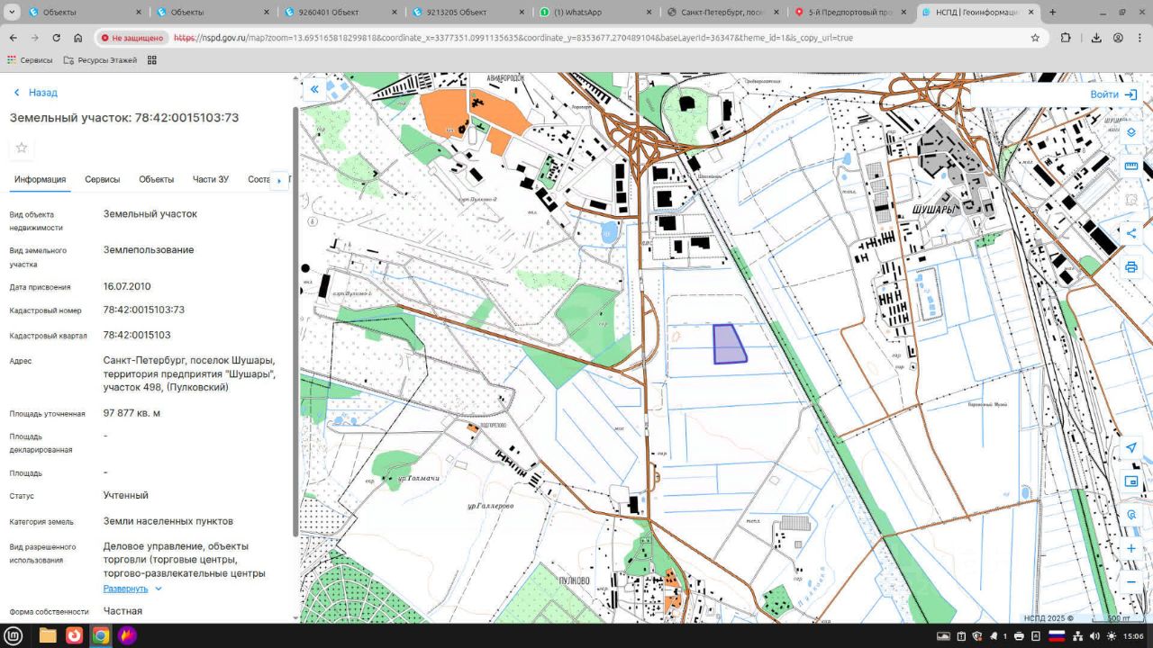This screenshot has width=1153, height=648.
Task: Go forward in the browser history
Action: coord(35,38)
